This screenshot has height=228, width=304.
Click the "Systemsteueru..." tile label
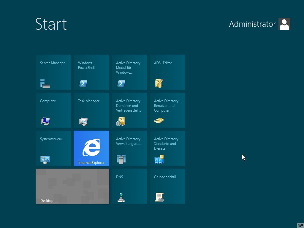[52, 139]
